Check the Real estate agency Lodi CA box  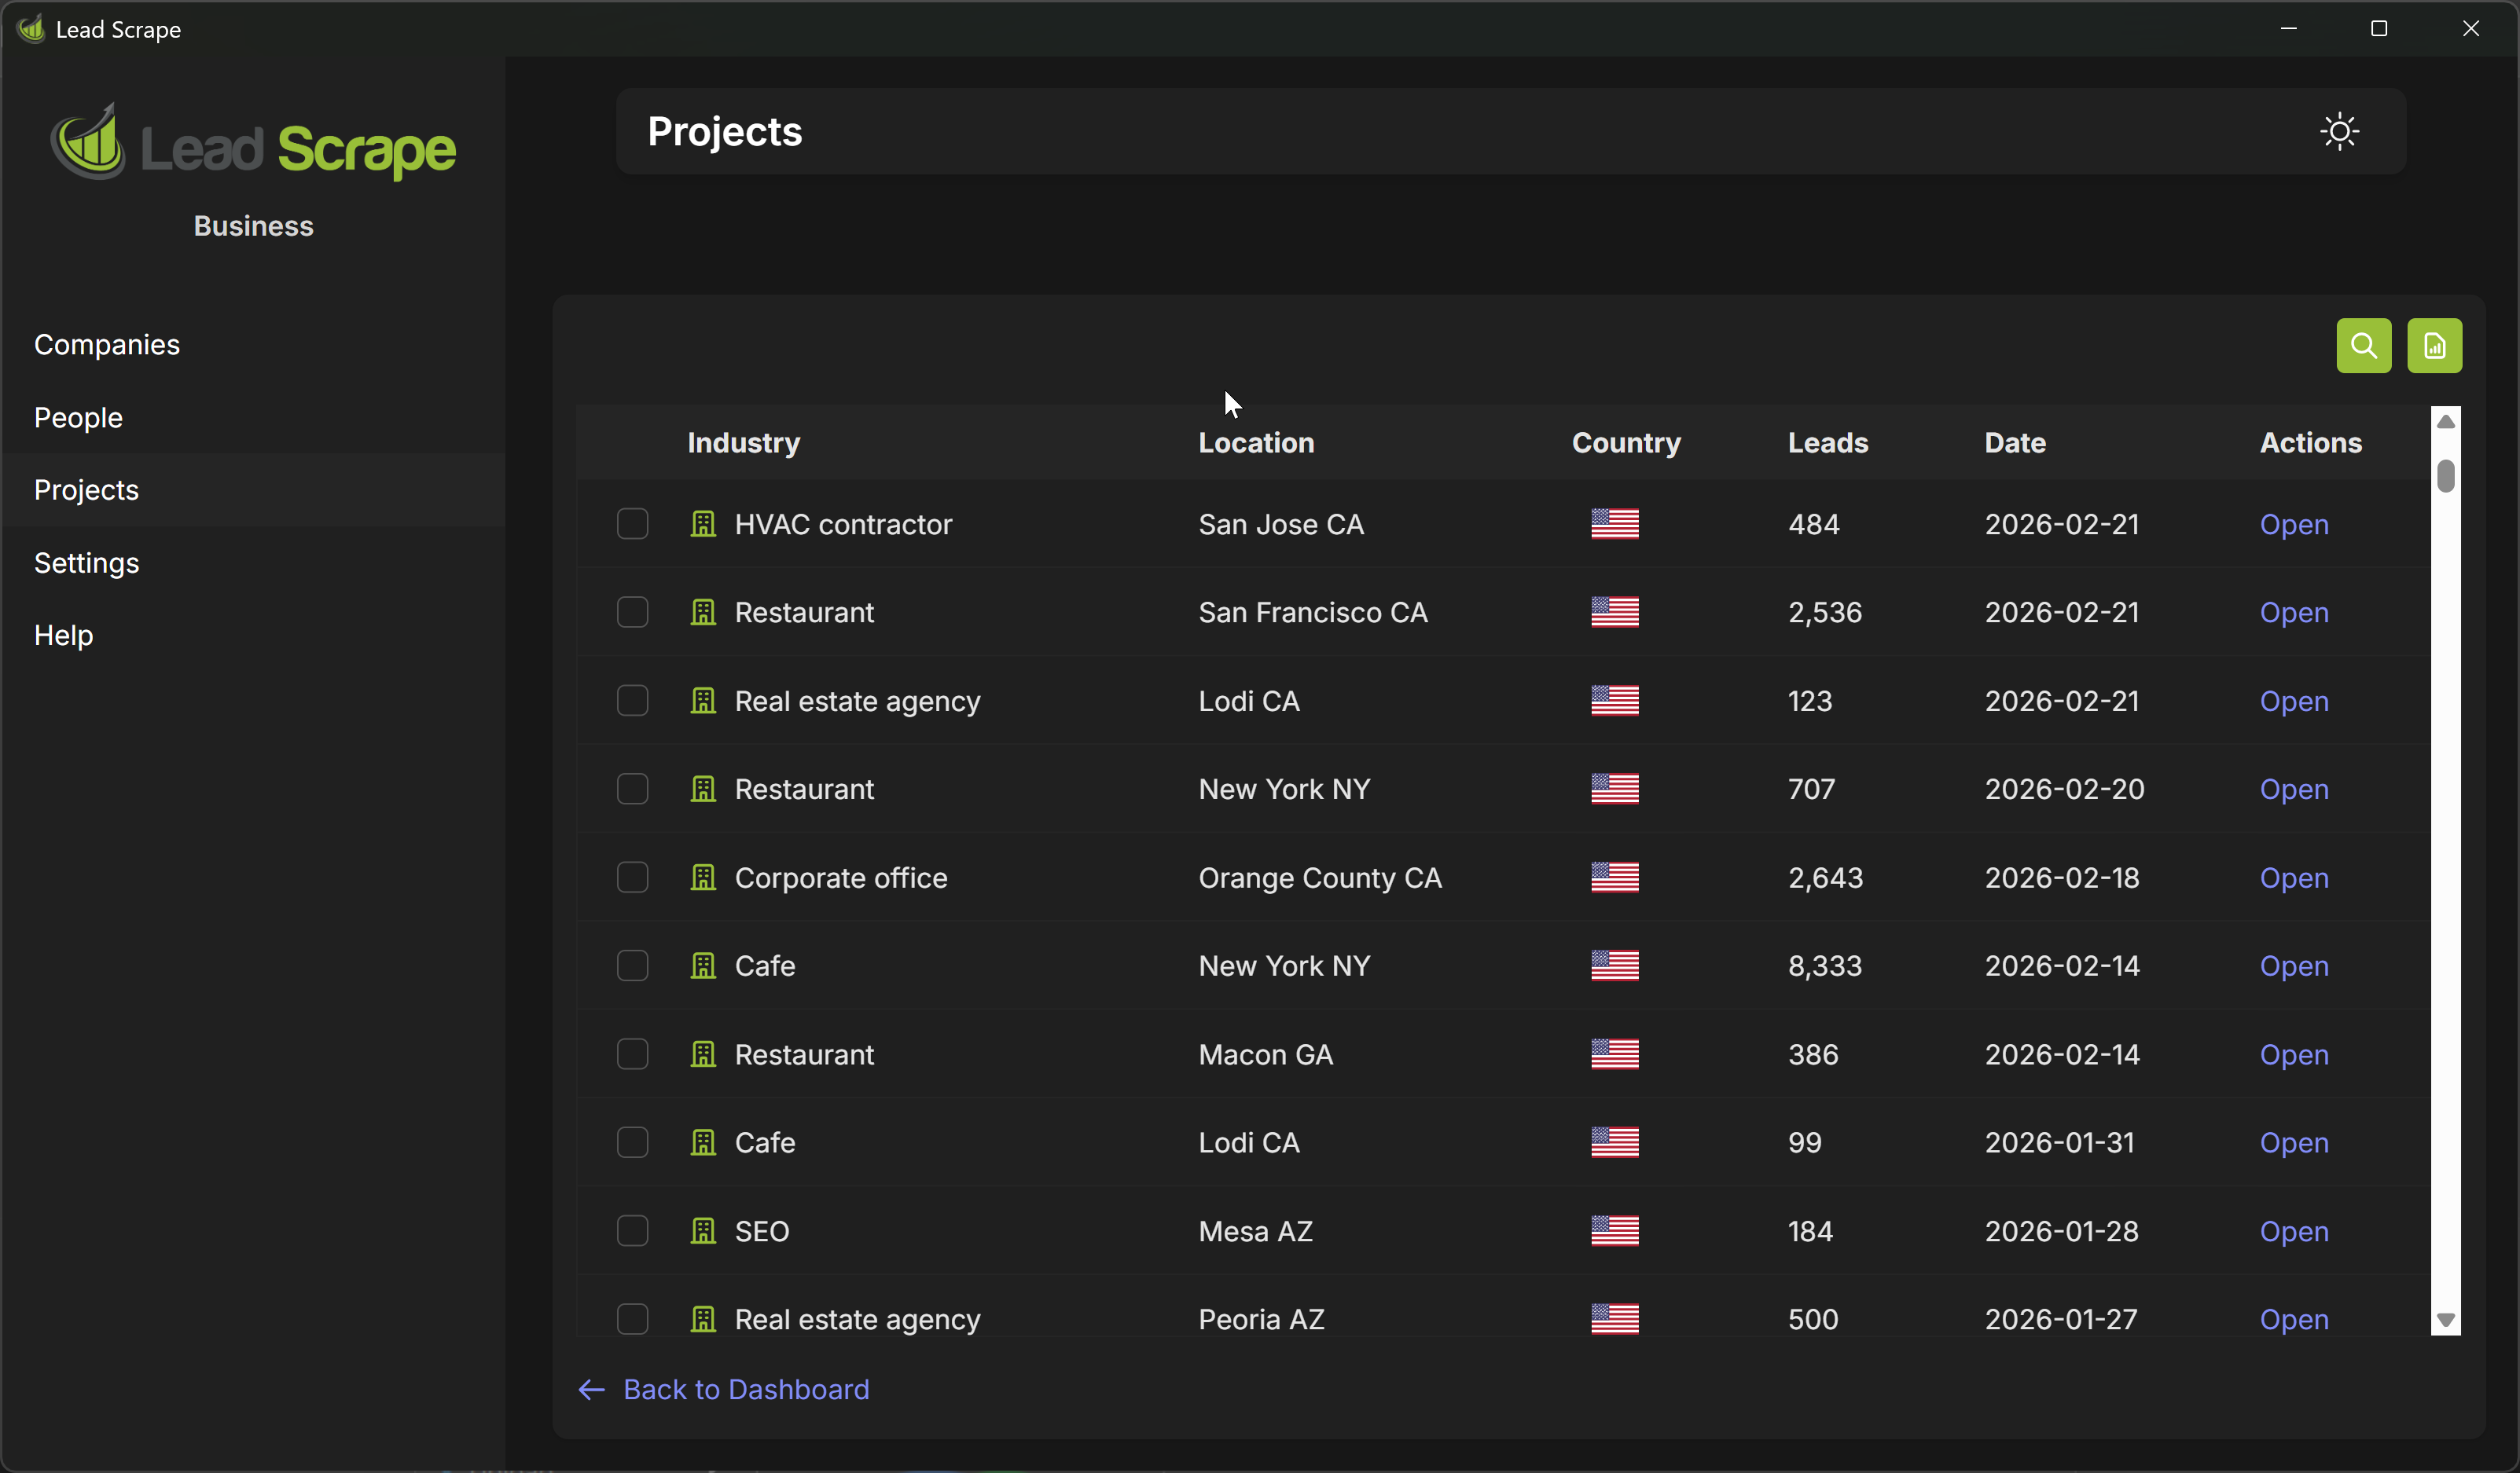(632, 701)
